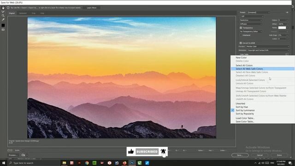Choose Select All Colors menu item
The image size is (295, 166).
coord(244,65)
